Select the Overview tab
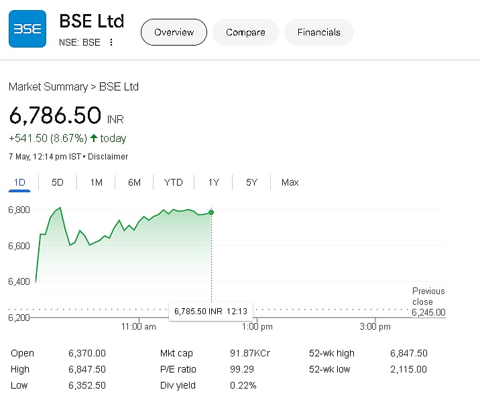480x406 pixels. (174, 32)
